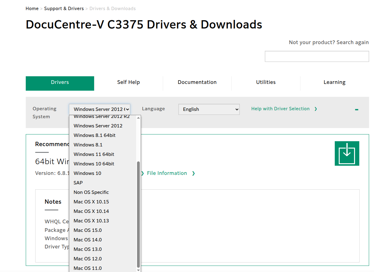Go to the Utilities tab
This screenshot has height=272, width=374.
click(x=266, y=82)
